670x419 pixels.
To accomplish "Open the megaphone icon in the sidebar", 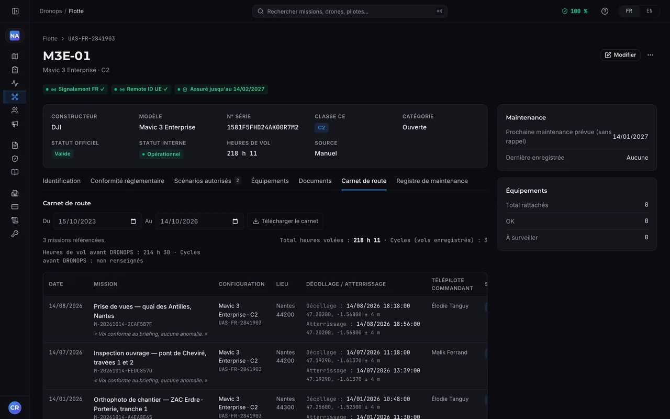I will (15, 124).
